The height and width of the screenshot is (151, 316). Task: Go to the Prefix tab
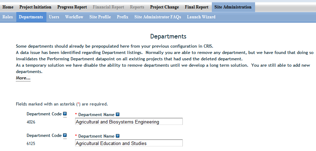coord(122,17)
